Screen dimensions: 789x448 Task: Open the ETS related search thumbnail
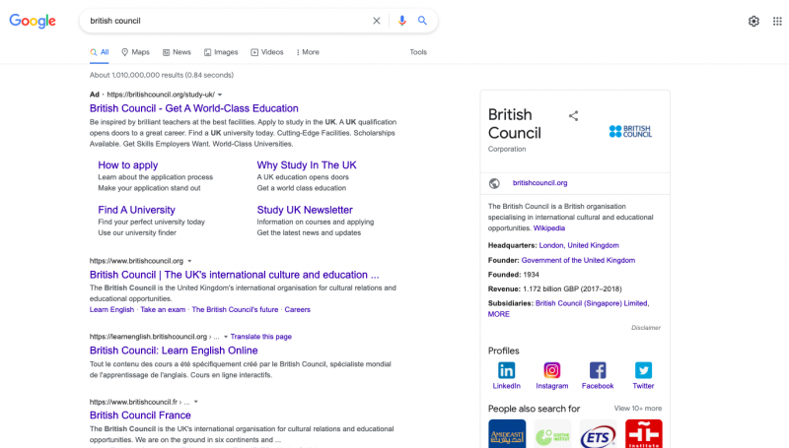[x=598, y=434]
